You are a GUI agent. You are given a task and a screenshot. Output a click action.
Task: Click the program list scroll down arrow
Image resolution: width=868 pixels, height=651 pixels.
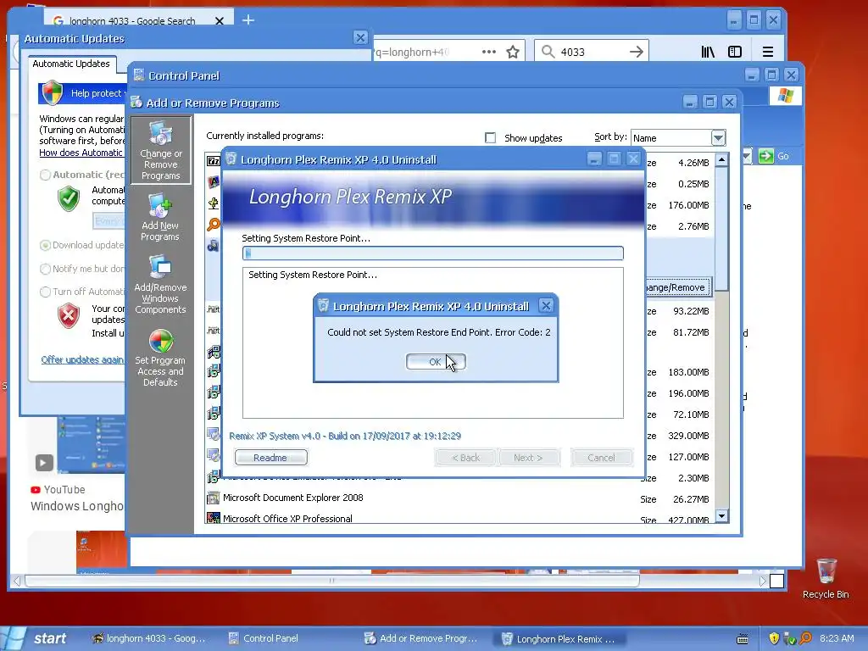click(x=721, y=516)
